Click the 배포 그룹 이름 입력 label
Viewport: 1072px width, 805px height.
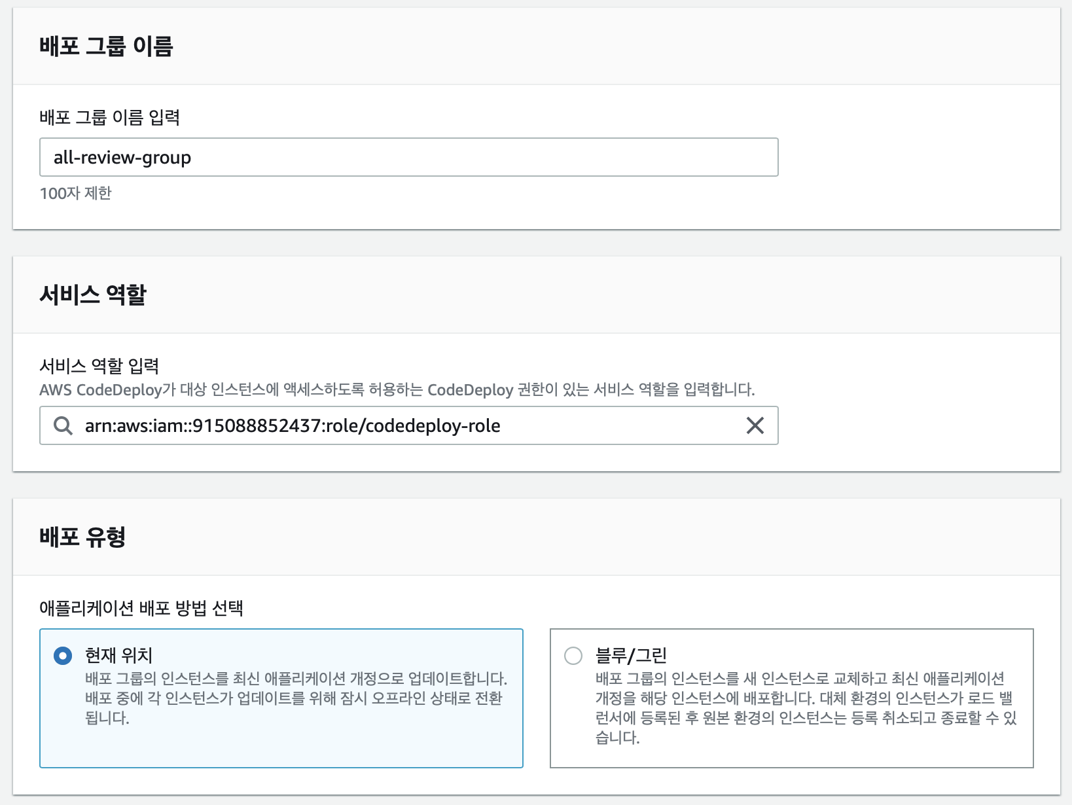pos(110,117)
